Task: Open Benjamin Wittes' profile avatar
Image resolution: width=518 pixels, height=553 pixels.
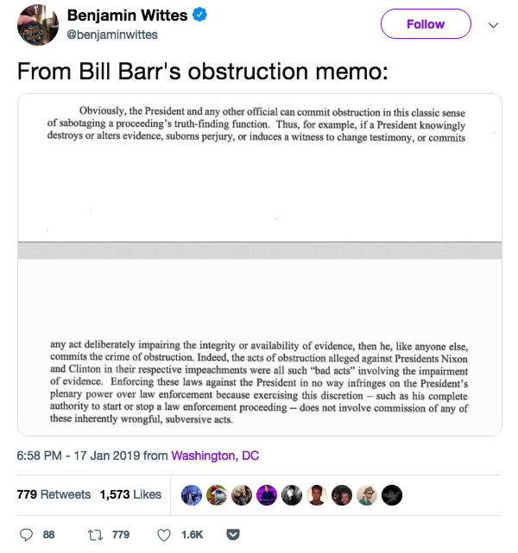Action: 36,25
